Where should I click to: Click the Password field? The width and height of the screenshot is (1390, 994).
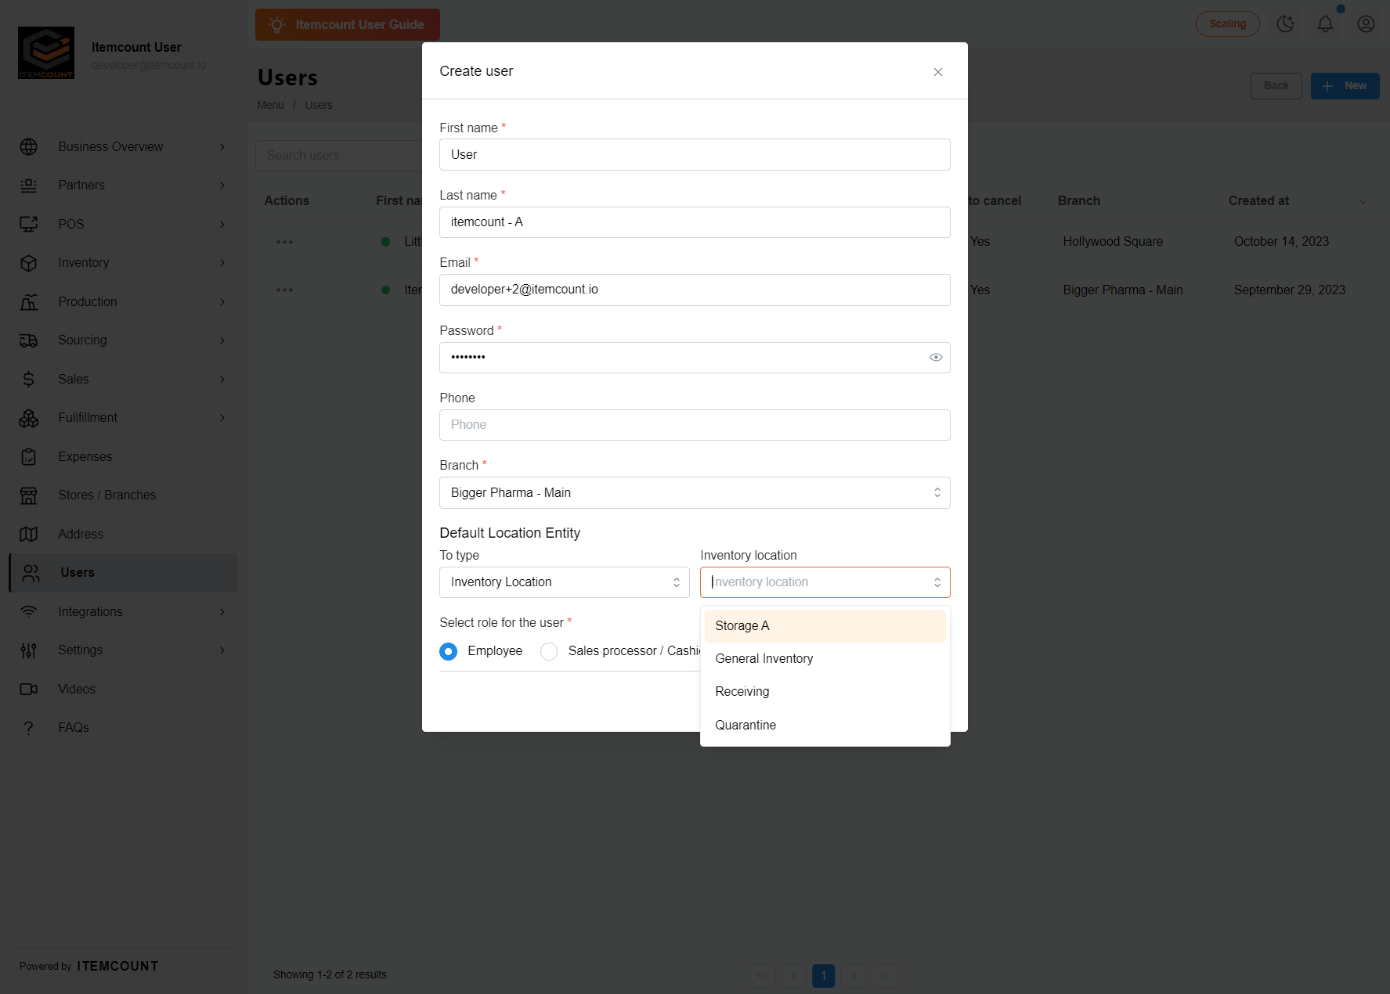pos(695,358)
